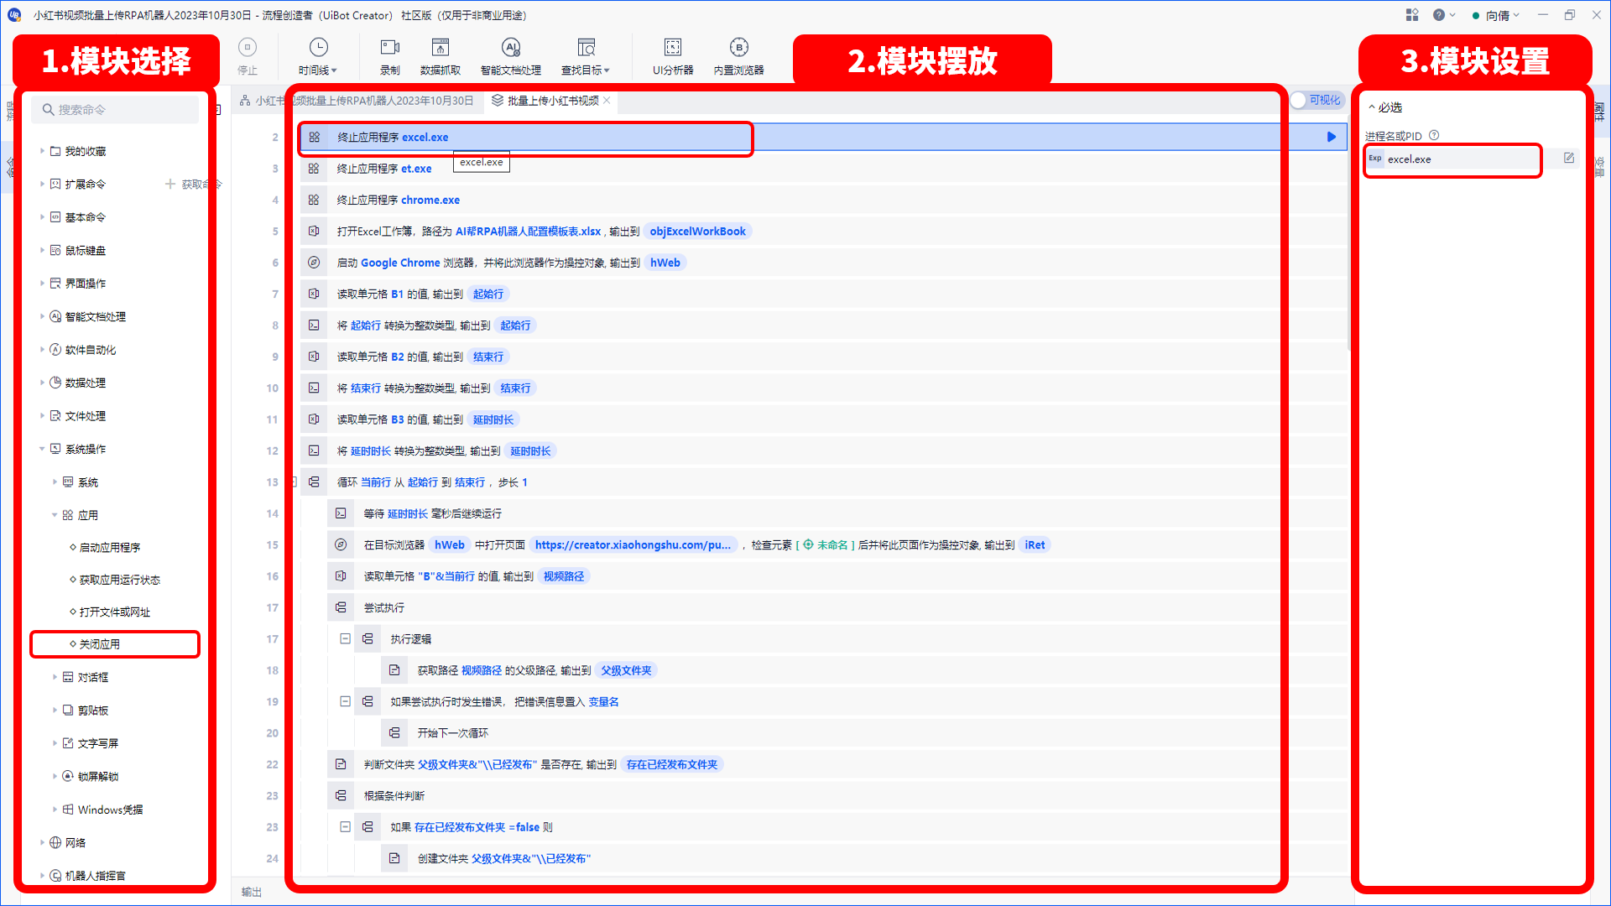Click the process name field containing excel.exe
1611x906 pixels.
tap(1453, 159)
